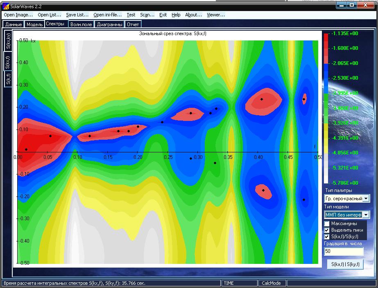Select the vertical S(kx,ky) side tab

pyautogui.click(x=8, y=41)
